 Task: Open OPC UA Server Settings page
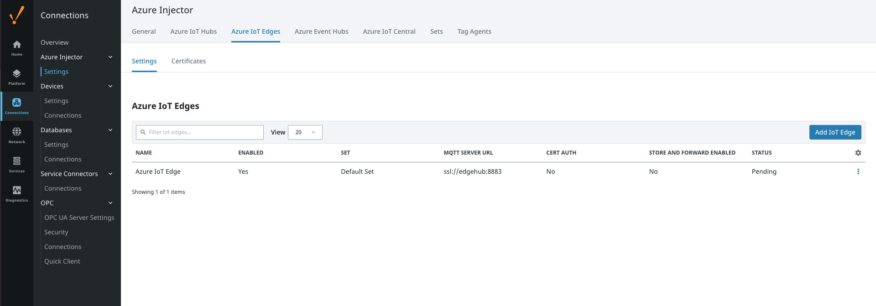coord(79,218)
